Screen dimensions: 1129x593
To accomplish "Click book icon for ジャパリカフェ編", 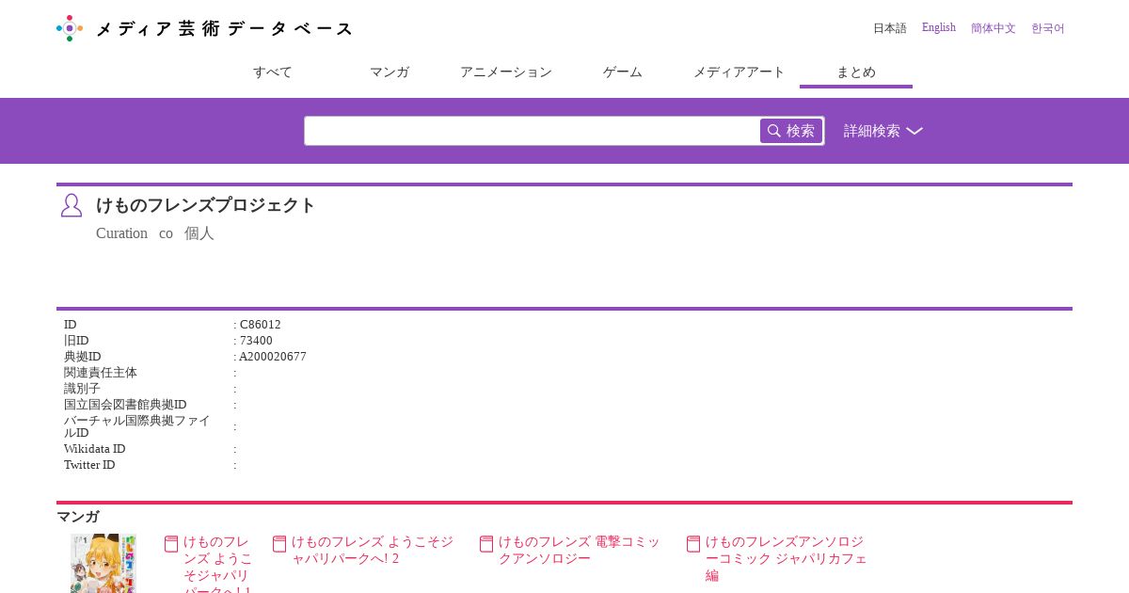I will coord(693,544).
